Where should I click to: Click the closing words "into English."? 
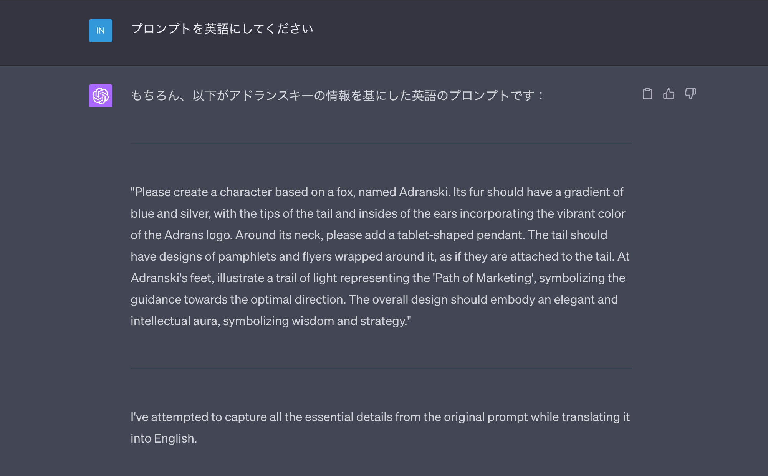tap(164, 438)
